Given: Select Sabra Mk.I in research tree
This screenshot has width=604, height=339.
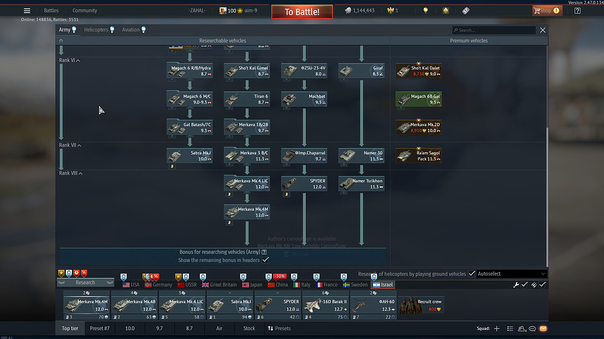Looking at the screenshot, I should coord(190,156).
